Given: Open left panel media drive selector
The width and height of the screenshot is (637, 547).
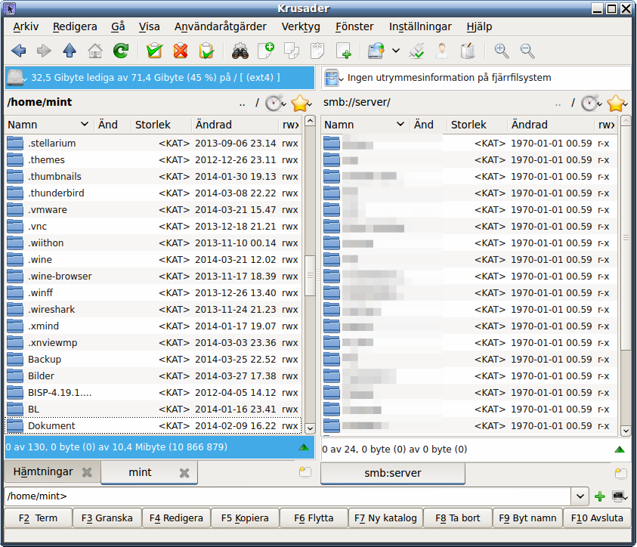Looking at the screenshot, I should point(17,78).
